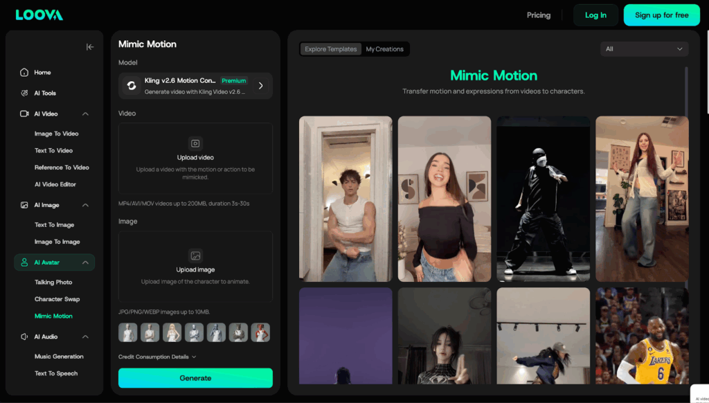Open the model selection arrow
Viewport: 709px width, 403px height.
click(261, 86)
